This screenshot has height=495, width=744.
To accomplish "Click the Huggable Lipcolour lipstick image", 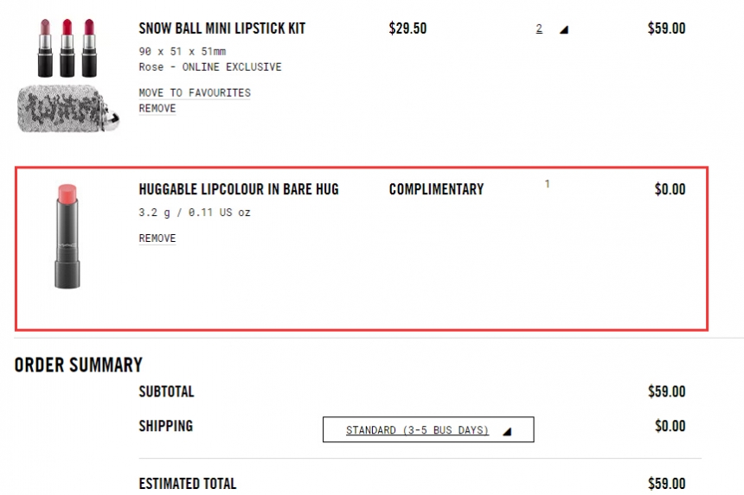I will point(67,235).
